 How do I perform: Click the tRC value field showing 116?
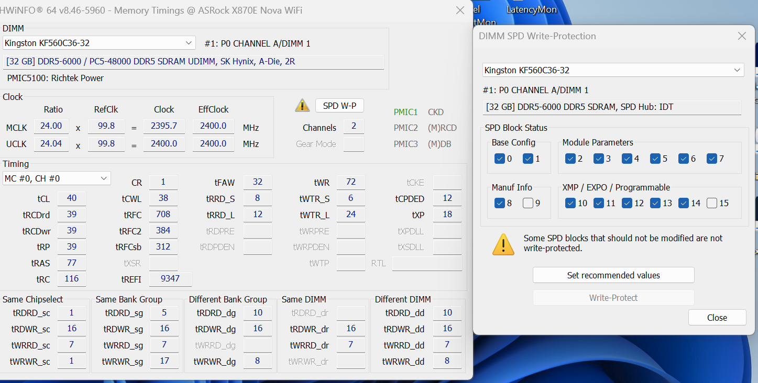[71, 279]
